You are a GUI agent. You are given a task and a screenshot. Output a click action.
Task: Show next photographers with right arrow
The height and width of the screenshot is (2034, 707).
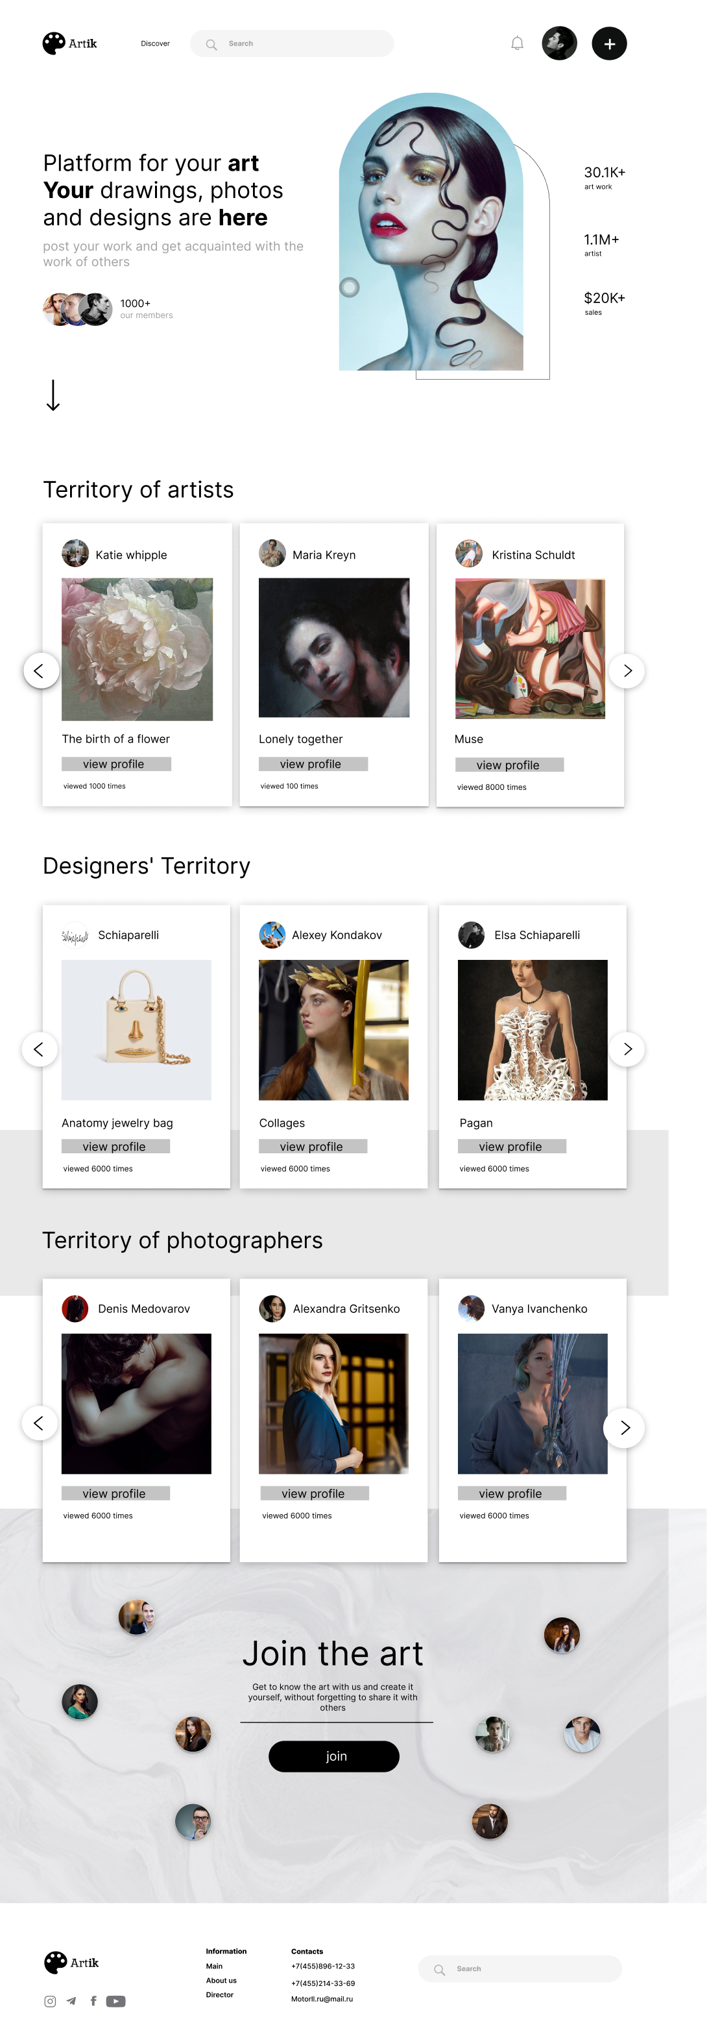click(624, 1428)
